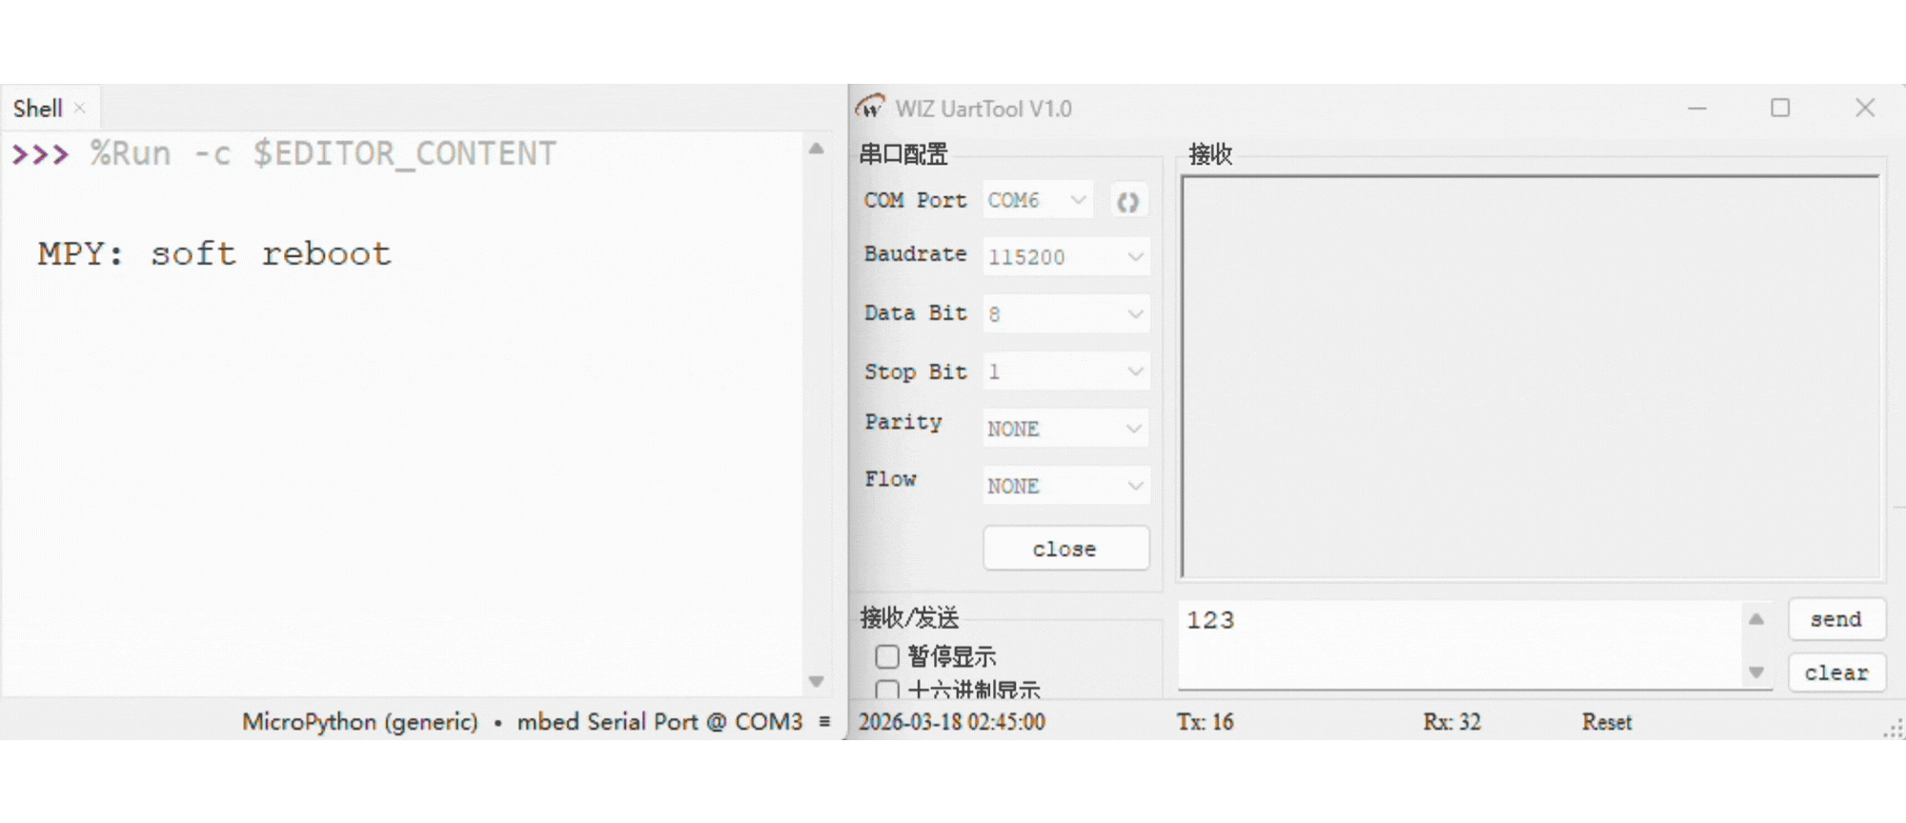Click the 'Data Bit' label
Image resolution: width=1906 pixels, height=823 pixels.
tap(916, 312)
